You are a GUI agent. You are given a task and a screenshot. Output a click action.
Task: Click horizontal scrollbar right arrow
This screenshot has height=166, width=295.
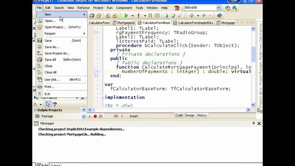click(x=248, y=110)
